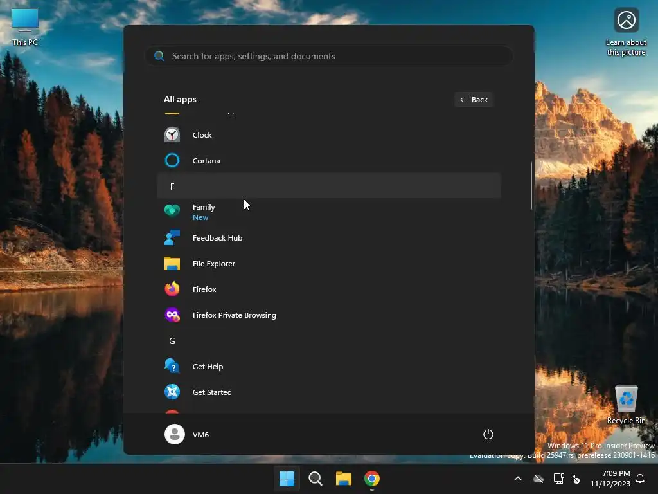The image size is (658, 494).
Task: Open OneDrive tray icon
Action: pos(538,479)
